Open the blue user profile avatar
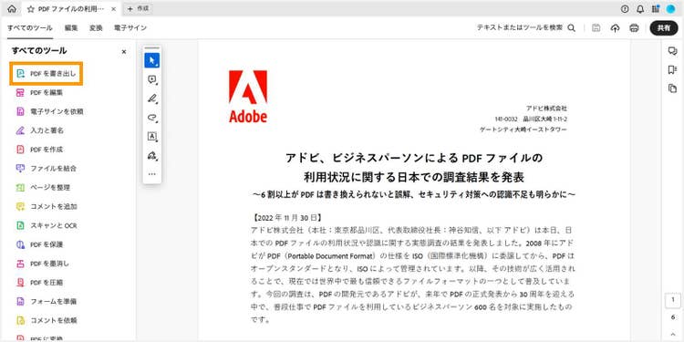This screenshot has width=684, height=342. [670, 9]
